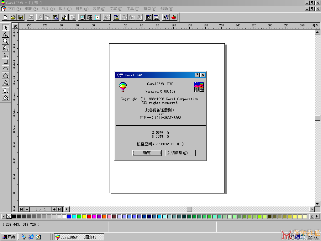
Task: Click the Export toolbar icon
Action: (72, 18)
